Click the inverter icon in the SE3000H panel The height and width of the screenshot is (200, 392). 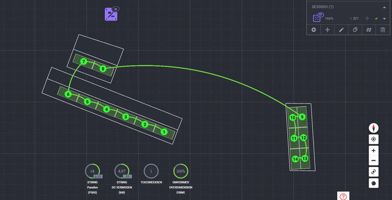click(317, 18)
